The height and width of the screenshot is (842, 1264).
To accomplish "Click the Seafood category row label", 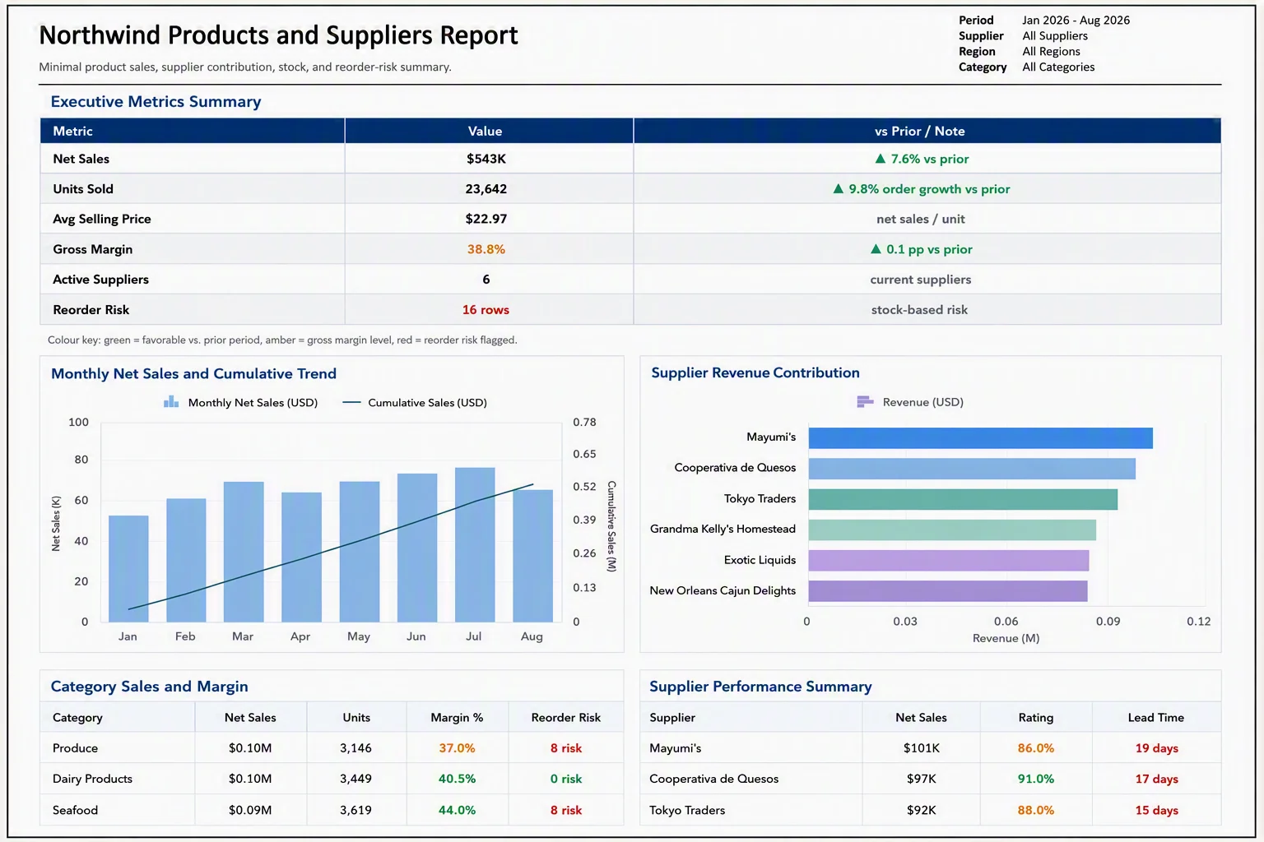I will pos(75,809).
